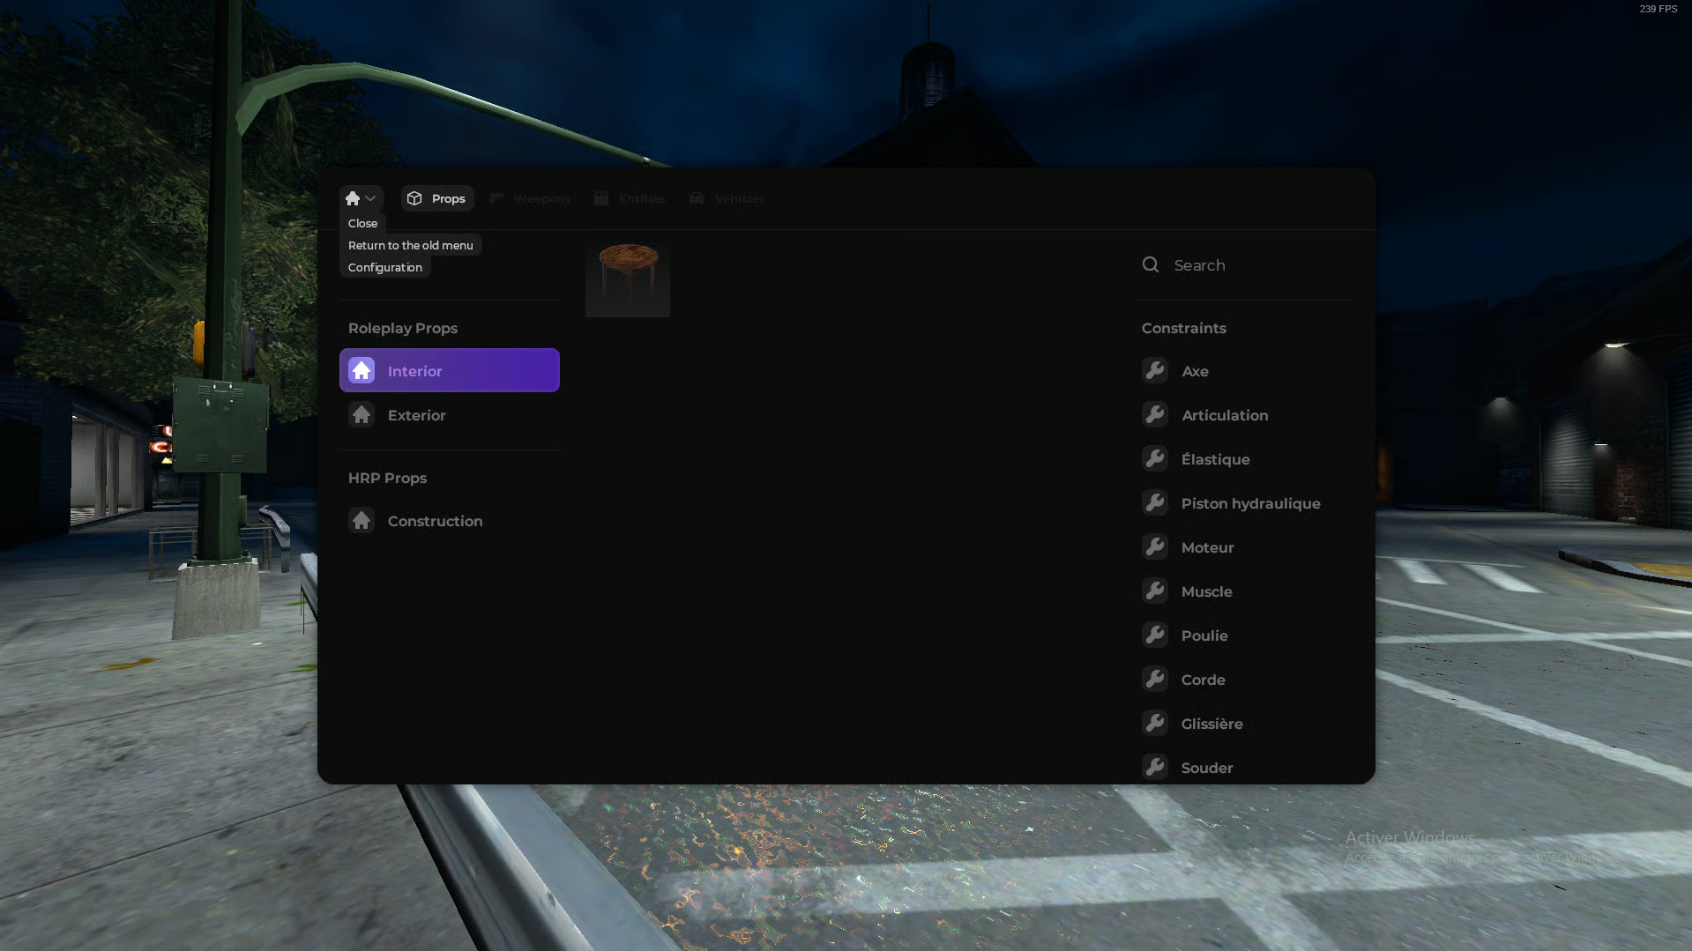Click the Roleplay Props section header
Viewport: 1692px width, 951px height.
(x=403, y=328)
